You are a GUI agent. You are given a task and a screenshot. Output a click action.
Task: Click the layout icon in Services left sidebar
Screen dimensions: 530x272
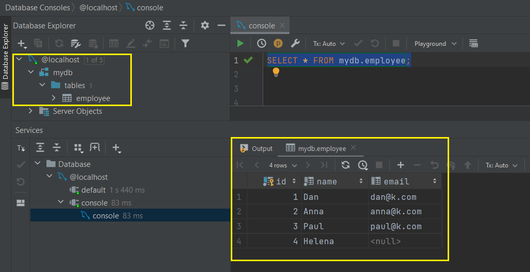click(x=21, y=203)
